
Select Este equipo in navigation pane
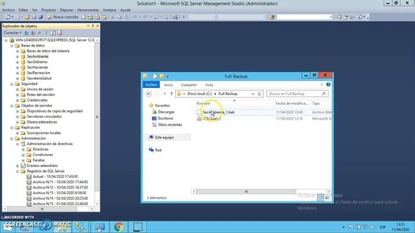pos(164,137)
